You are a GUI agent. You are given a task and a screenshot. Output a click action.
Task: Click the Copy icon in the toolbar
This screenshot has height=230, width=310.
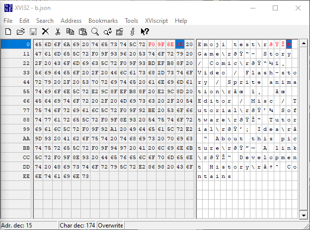pos(70,32)
